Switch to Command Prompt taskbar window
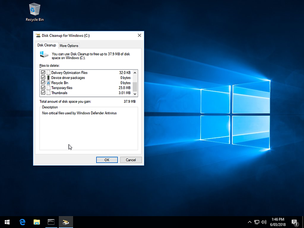Image resolution: width=304 pixels, height=228 pixels. click(x=51, y=222)
